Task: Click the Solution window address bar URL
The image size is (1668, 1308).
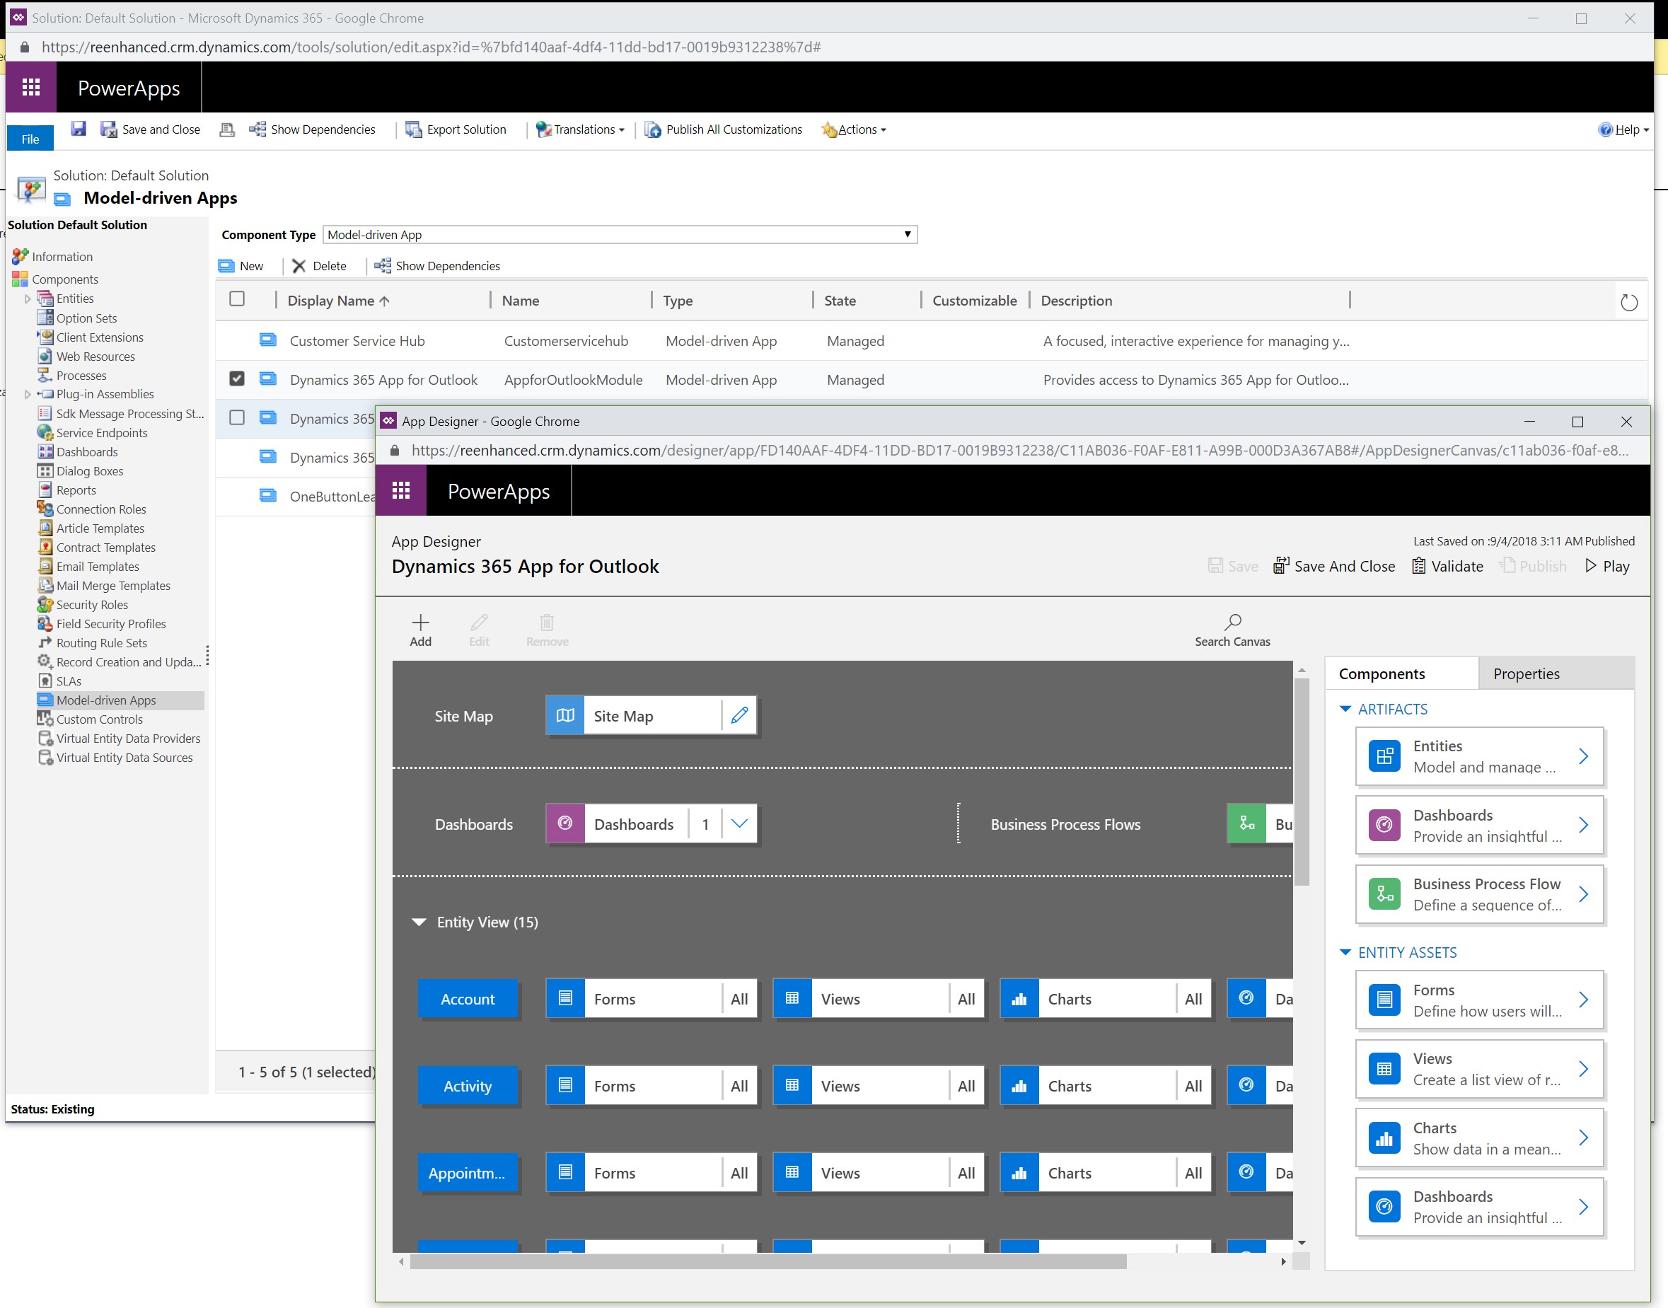Action: tap(432, 47)
